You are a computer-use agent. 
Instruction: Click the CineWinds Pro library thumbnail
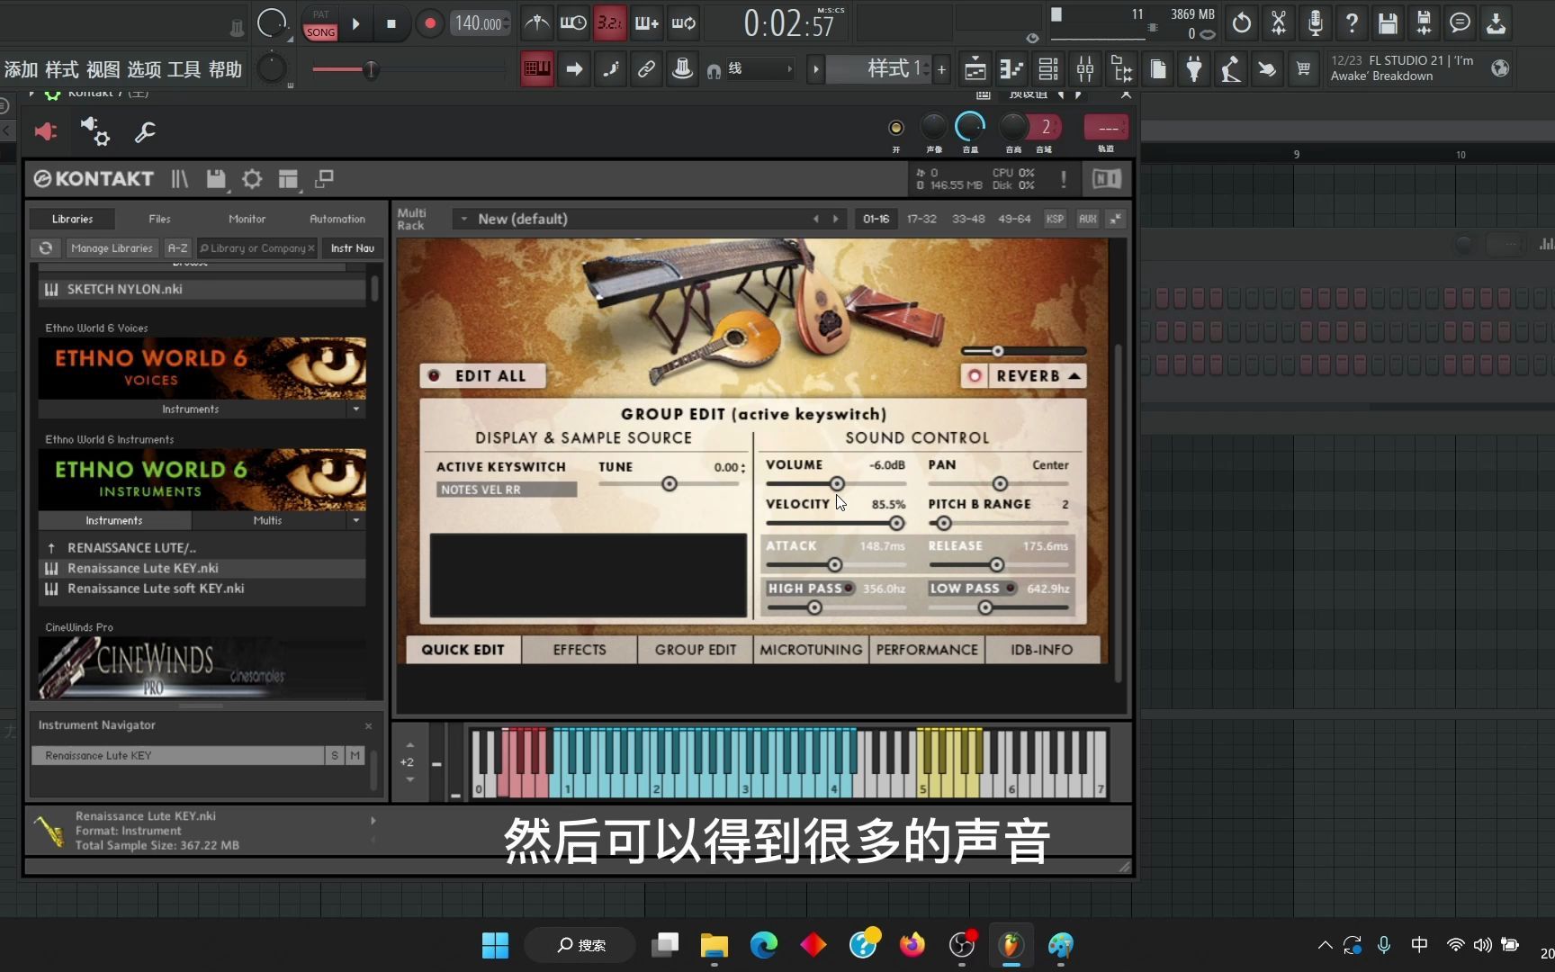click(202, 668)
